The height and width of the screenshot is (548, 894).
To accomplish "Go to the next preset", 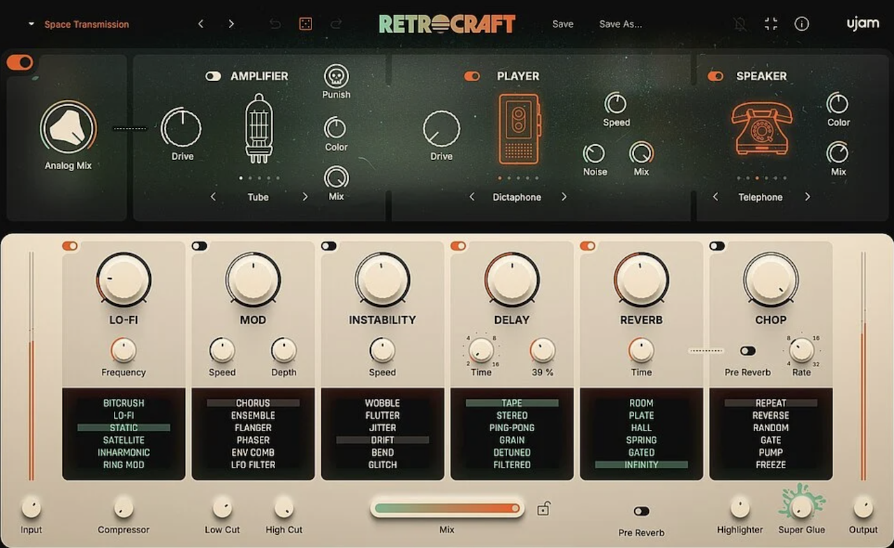I will pyautogui.click(x=231, y=24).
